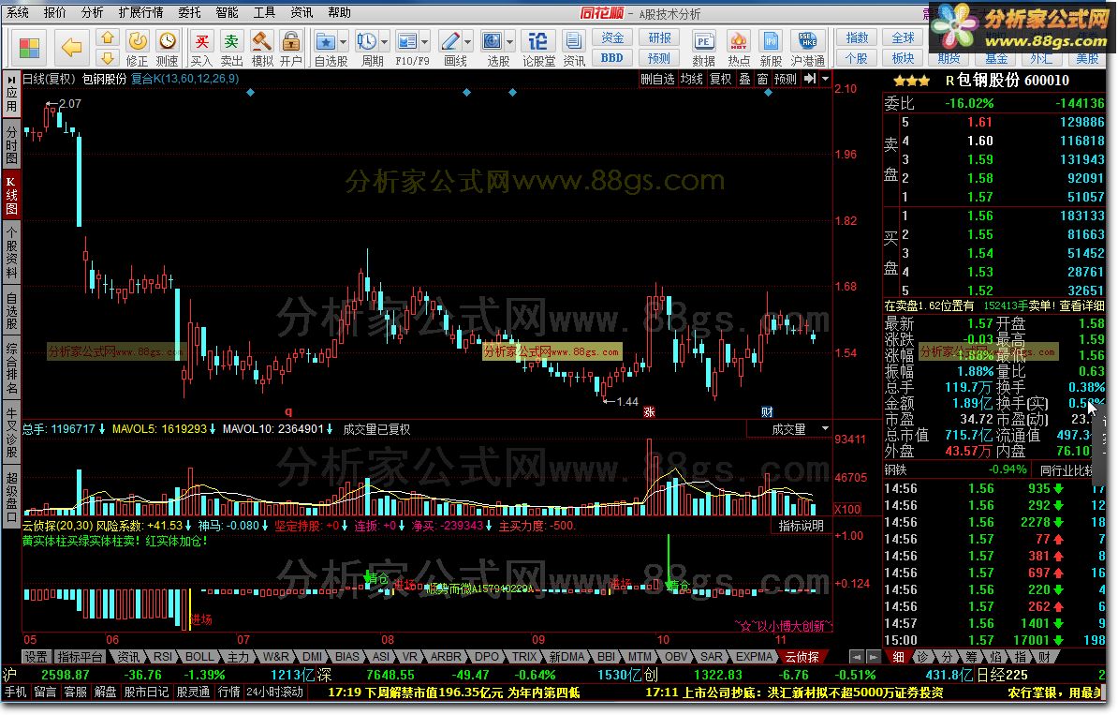This screenshot has height=715, width=1118.
Task: Click the 个股 button
Action: pyautogui.click(x=857, y=58)
